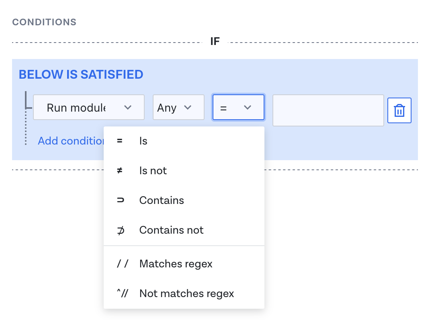
Task: Click the slashes icon beside "Matches regex"
Action: pos(123,264)
